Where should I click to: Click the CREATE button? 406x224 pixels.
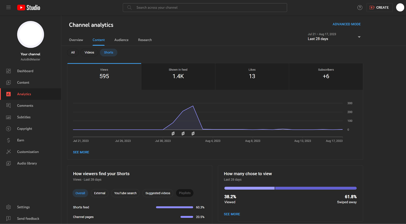379,8
